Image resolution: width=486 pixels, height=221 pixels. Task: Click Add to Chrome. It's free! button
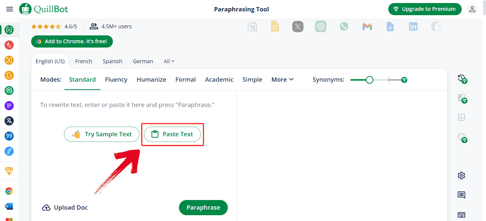pyautogui.click(x=72, y=41)
